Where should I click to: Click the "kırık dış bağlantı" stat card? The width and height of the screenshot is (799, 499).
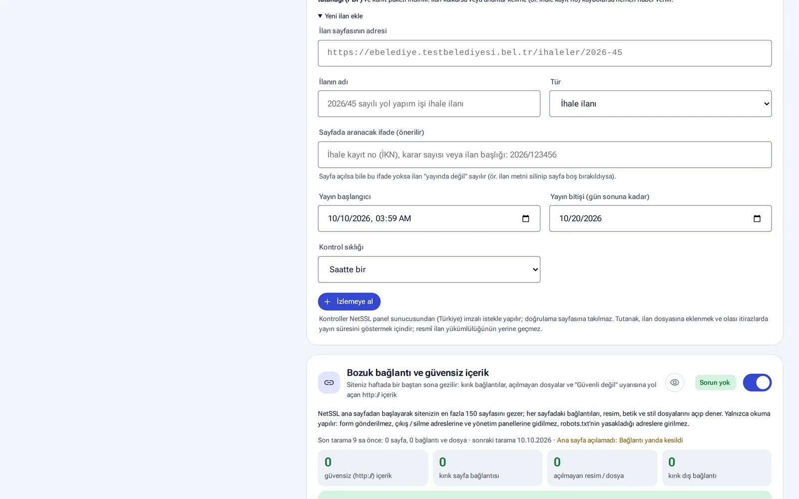tap(717, 468)
